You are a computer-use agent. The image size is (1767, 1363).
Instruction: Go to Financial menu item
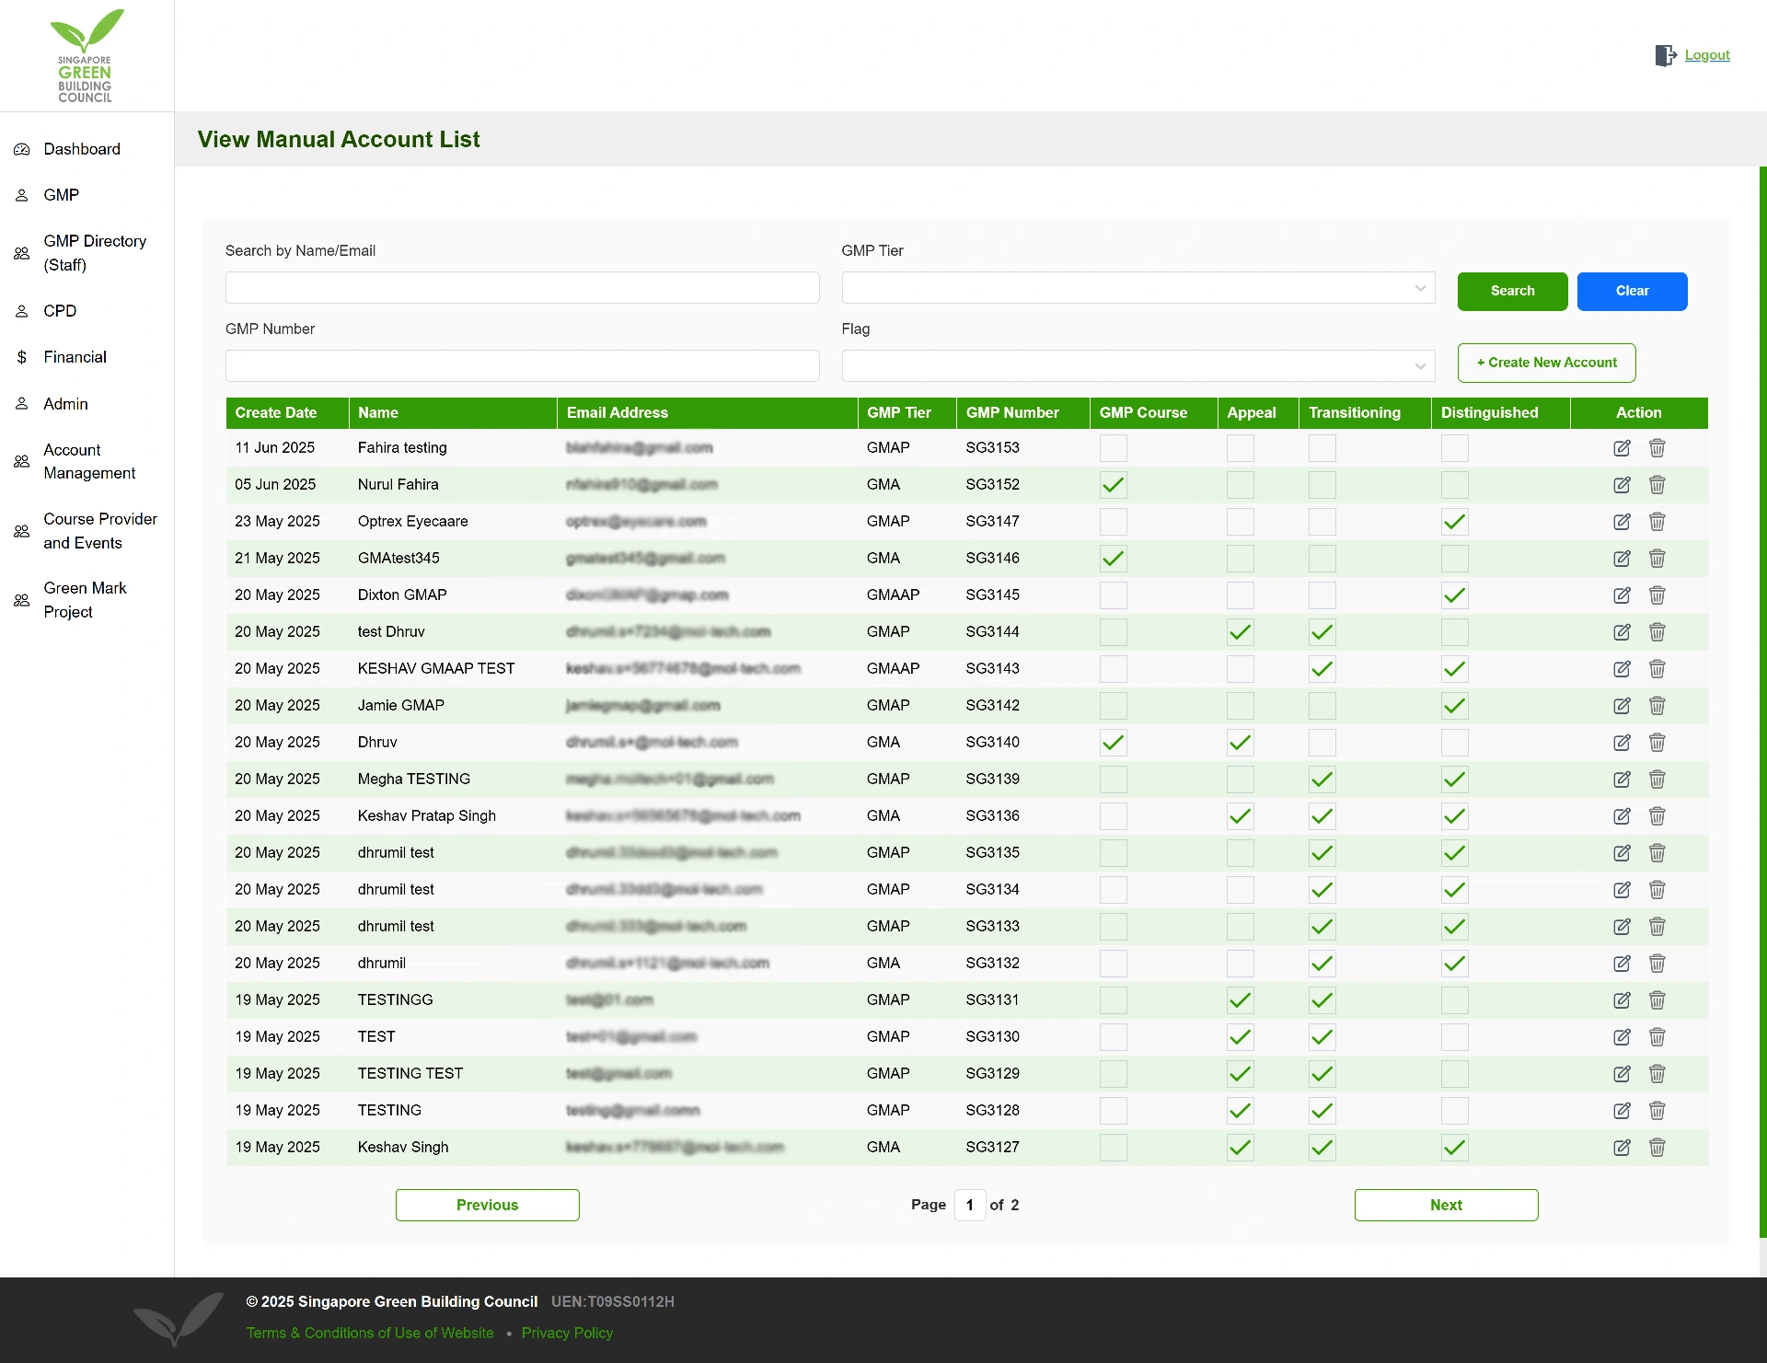75,357
